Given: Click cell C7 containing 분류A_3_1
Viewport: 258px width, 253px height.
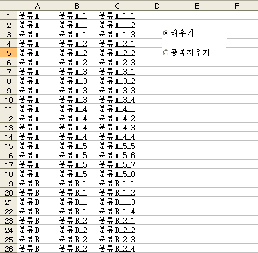Looking at the screenshot, I should [x=117, y=71].
